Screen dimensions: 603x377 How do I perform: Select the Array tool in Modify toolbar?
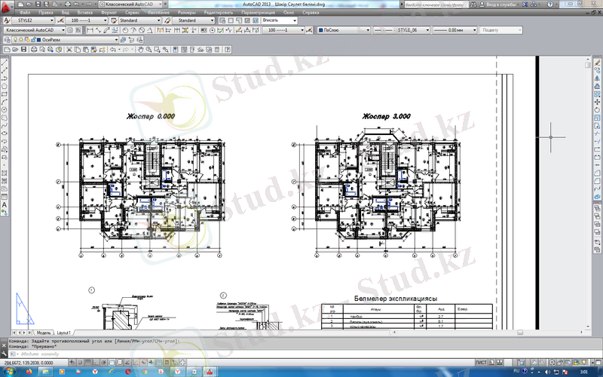pyautogui.click(x=597, y=93)
